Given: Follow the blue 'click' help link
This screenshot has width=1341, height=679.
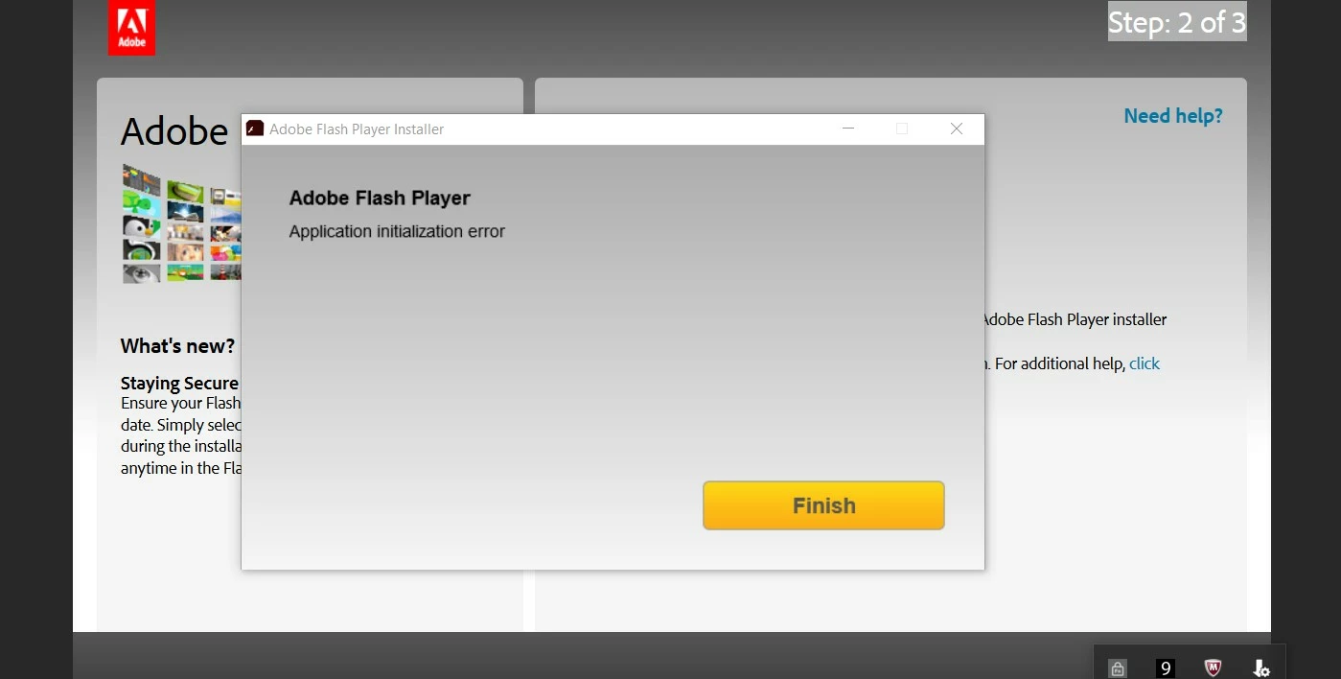Looking at the screenshot, I should click(x=1144, y=363).
